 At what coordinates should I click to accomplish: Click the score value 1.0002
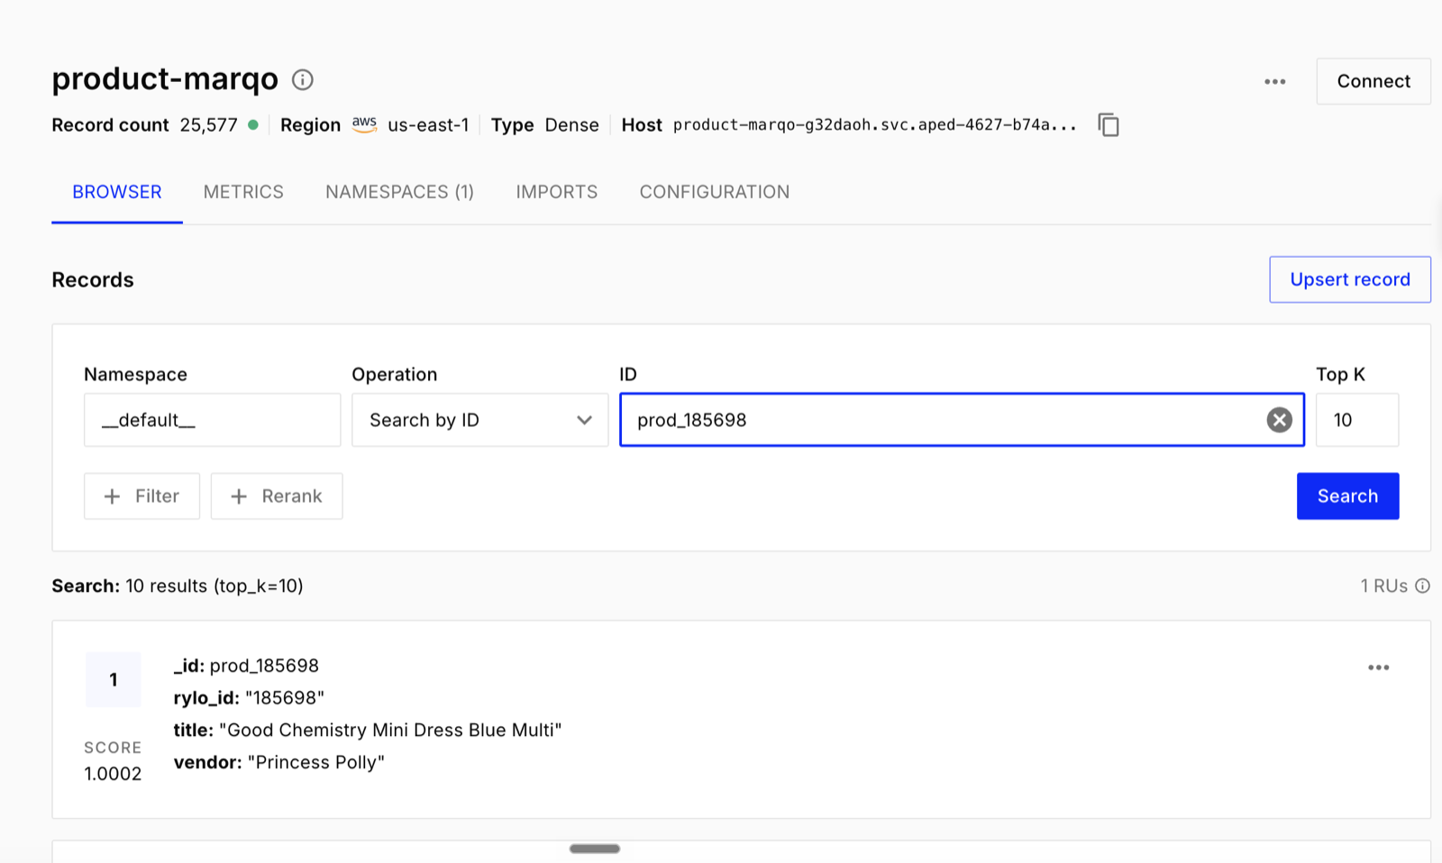113,774
